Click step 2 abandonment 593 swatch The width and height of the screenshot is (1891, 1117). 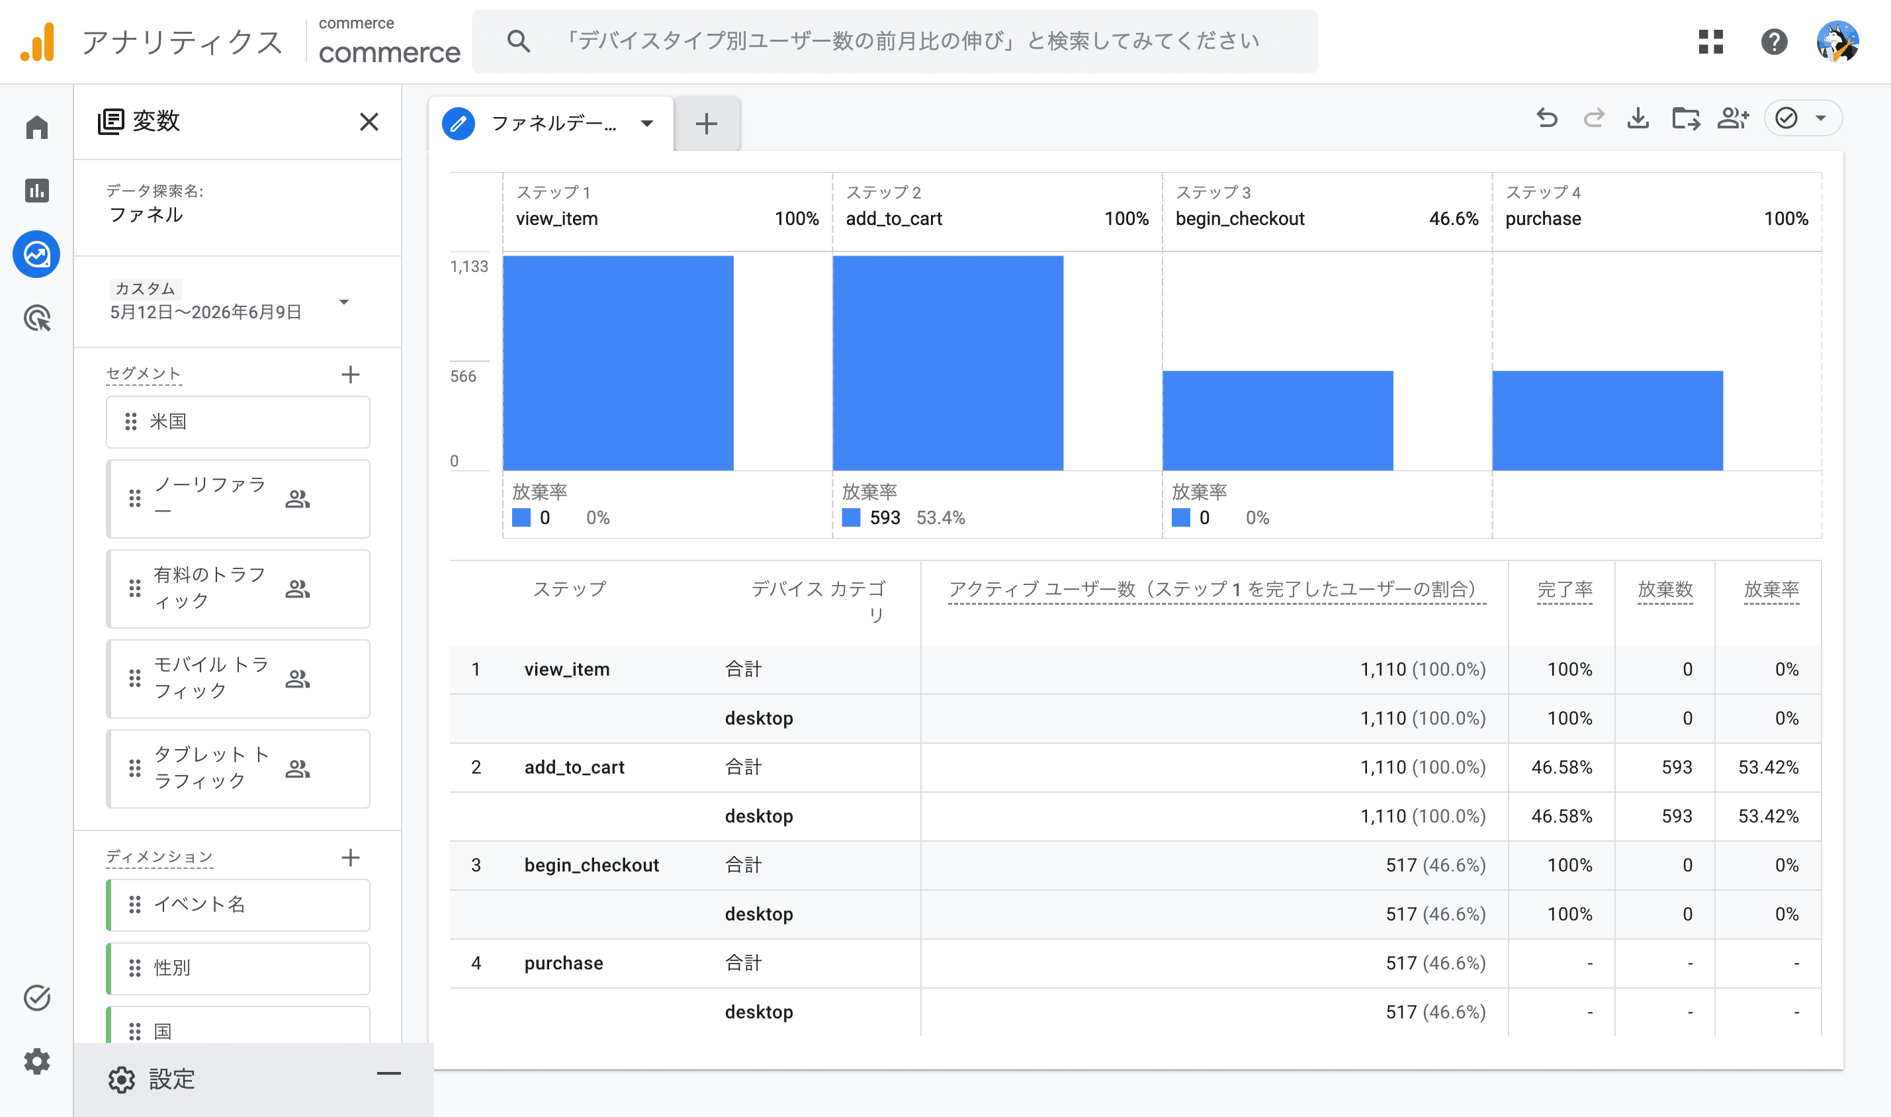[851, 518]
